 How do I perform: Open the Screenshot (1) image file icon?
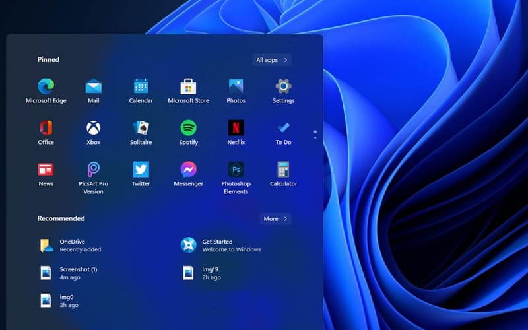tap(46, 273)
